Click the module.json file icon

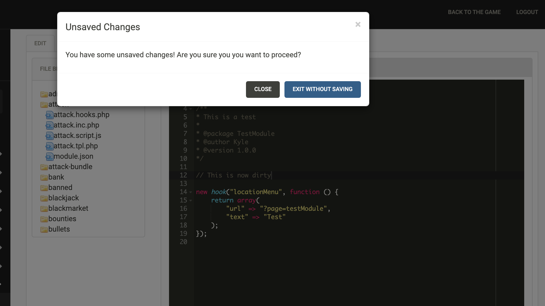49,156
